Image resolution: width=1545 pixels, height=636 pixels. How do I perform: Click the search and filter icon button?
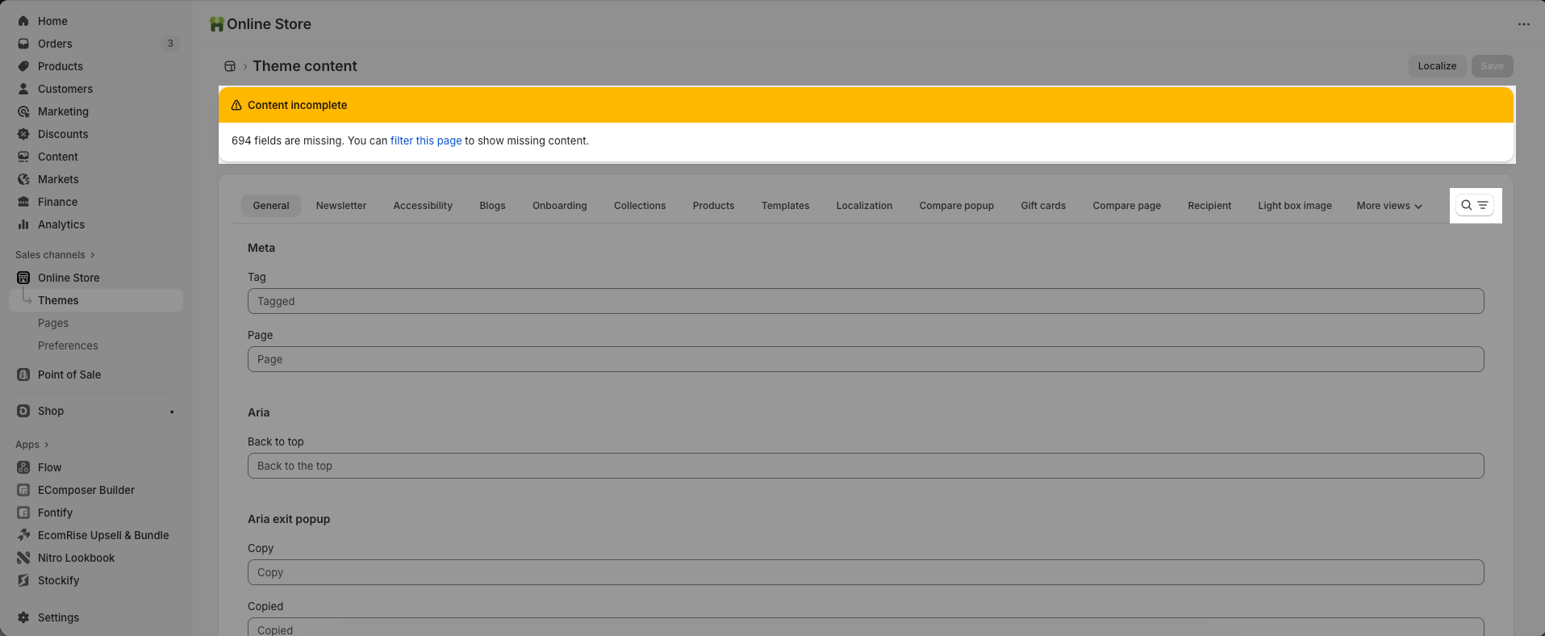click(x=1474, y=205)
